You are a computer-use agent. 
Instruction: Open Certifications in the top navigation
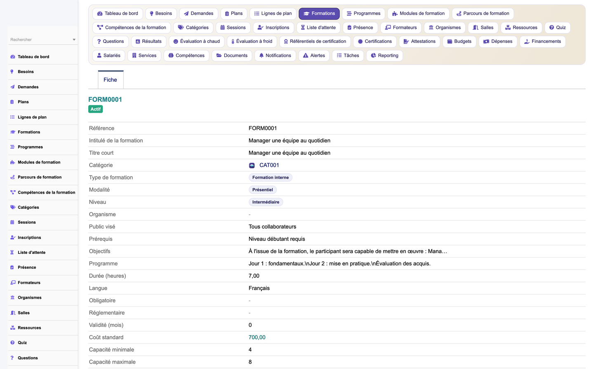(375, 41)
